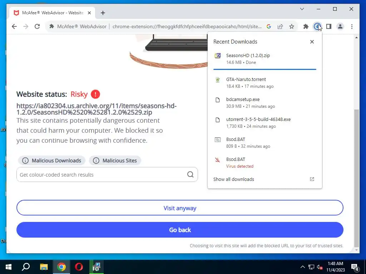The height and width of the screenshot is (274, 366).
Task: Share this page icon
Action: (280, 26)
